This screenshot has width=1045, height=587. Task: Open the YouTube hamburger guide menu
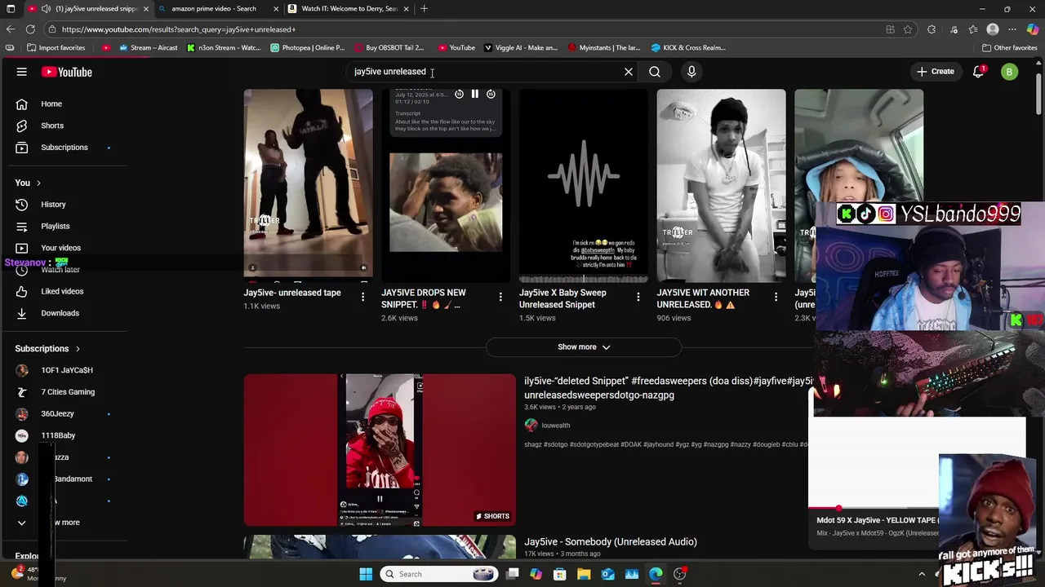click(22, 72)
